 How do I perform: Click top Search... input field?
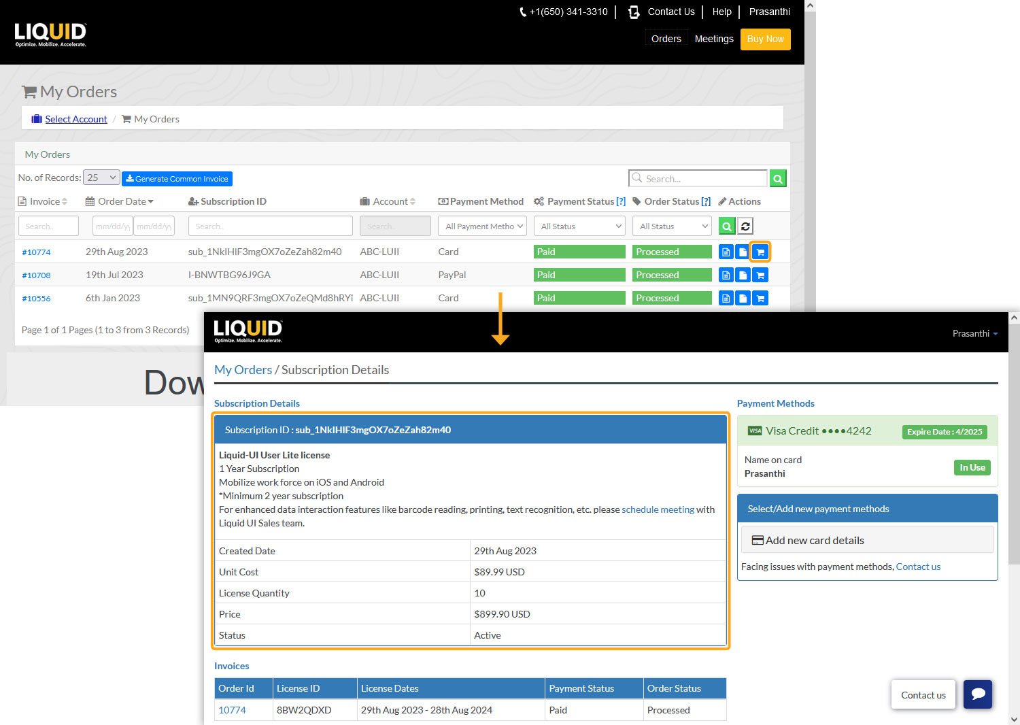[x=698, y=178]
